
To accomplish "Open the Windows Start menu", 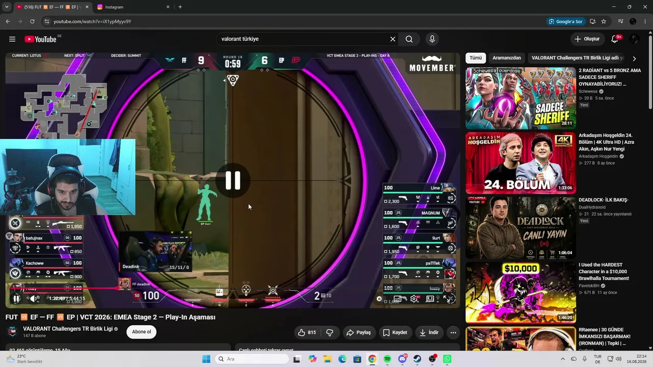I will [x=206, y=359].
